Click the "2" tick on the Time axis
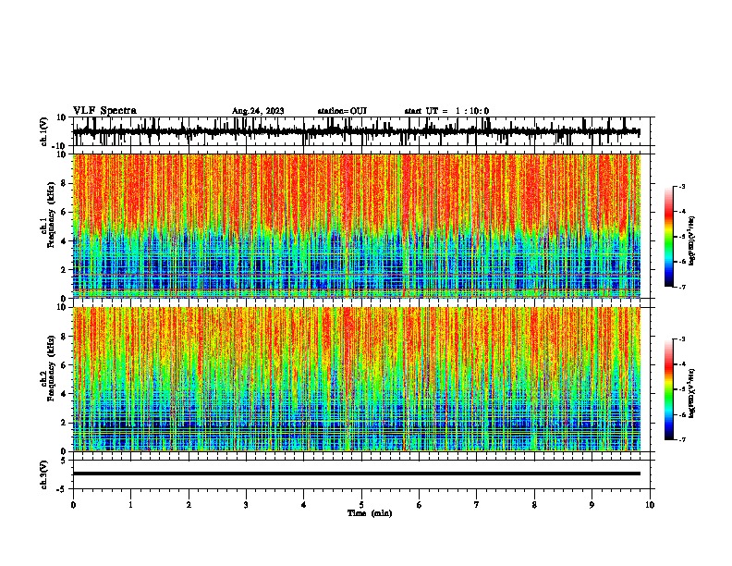Screen dimensions: 732x566 [189, 505]
